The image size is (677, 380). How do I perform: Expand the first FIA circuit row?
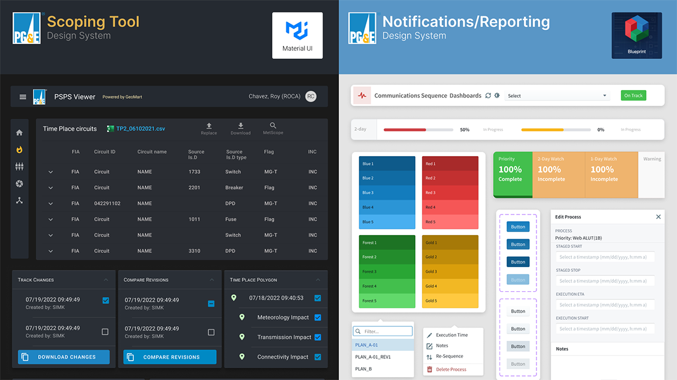tap(50, 171)
